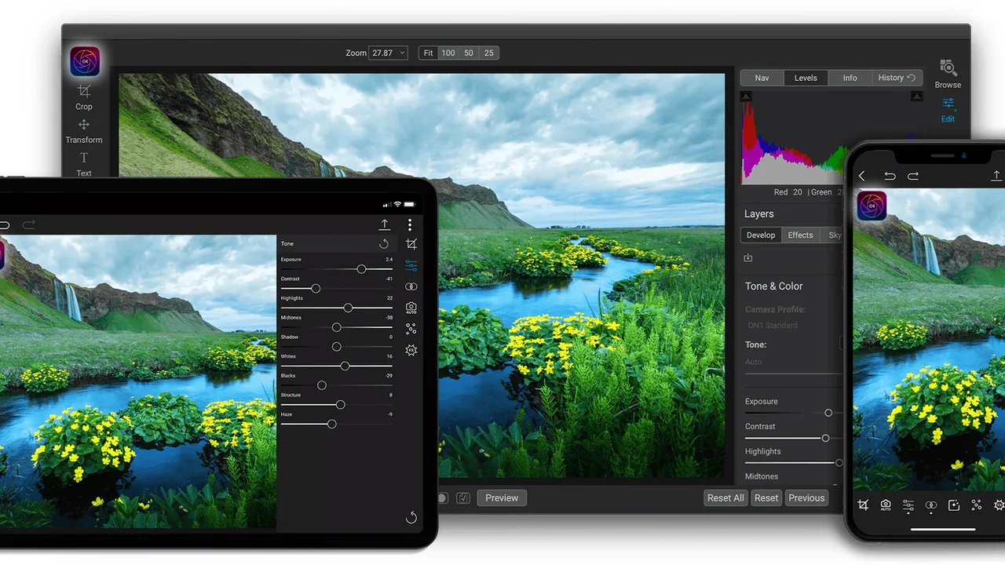Set zoom to Fit
Viewport: 1005px width, 565px height.
(428, 53)
